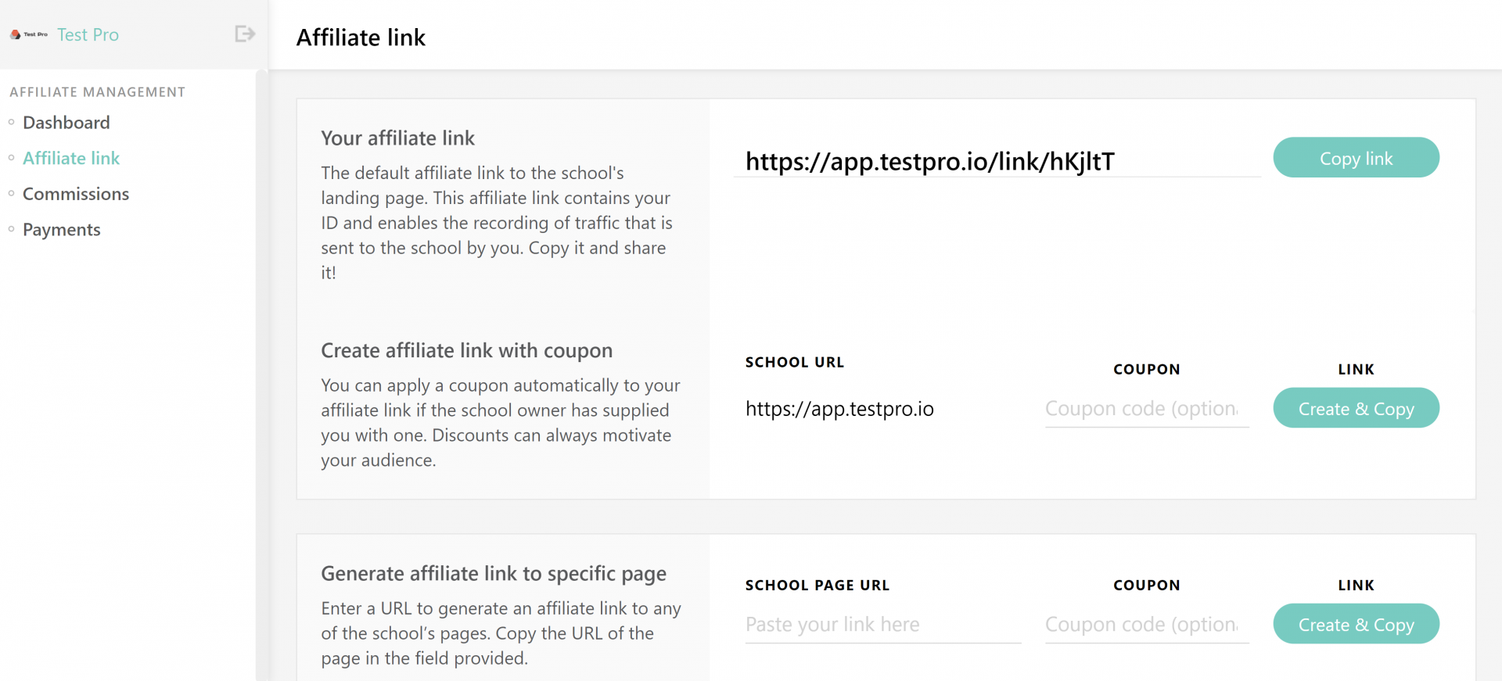This screenshot has width=1502, height=681.
Task: Click the coupon field for the school page URL
Action: pos(1147,624)
